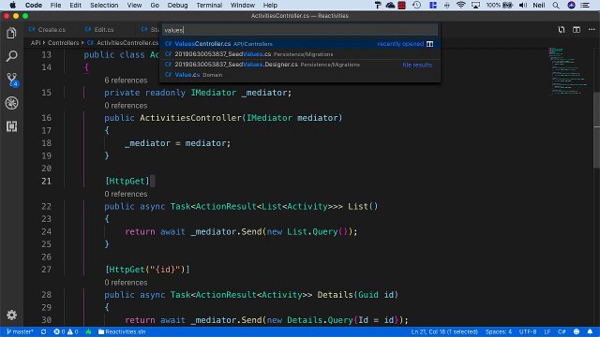Click the master branch indicator
This screenshot has width=600, height=337.
(x=20, y=331)
